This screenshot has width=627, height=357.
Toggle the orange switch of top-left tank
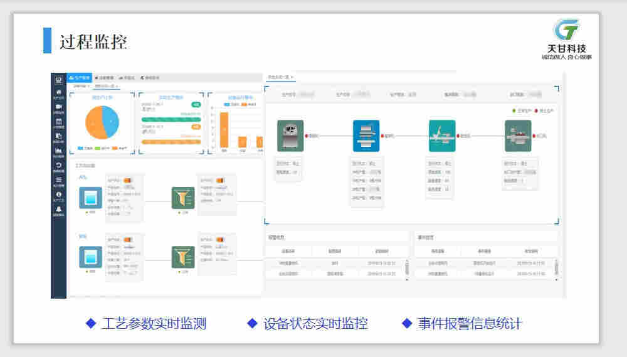tap(128, 181)
